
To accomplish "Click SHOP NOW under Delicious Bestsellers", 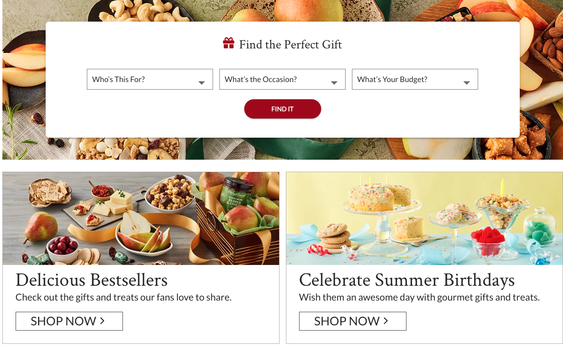I will point(69,321).
